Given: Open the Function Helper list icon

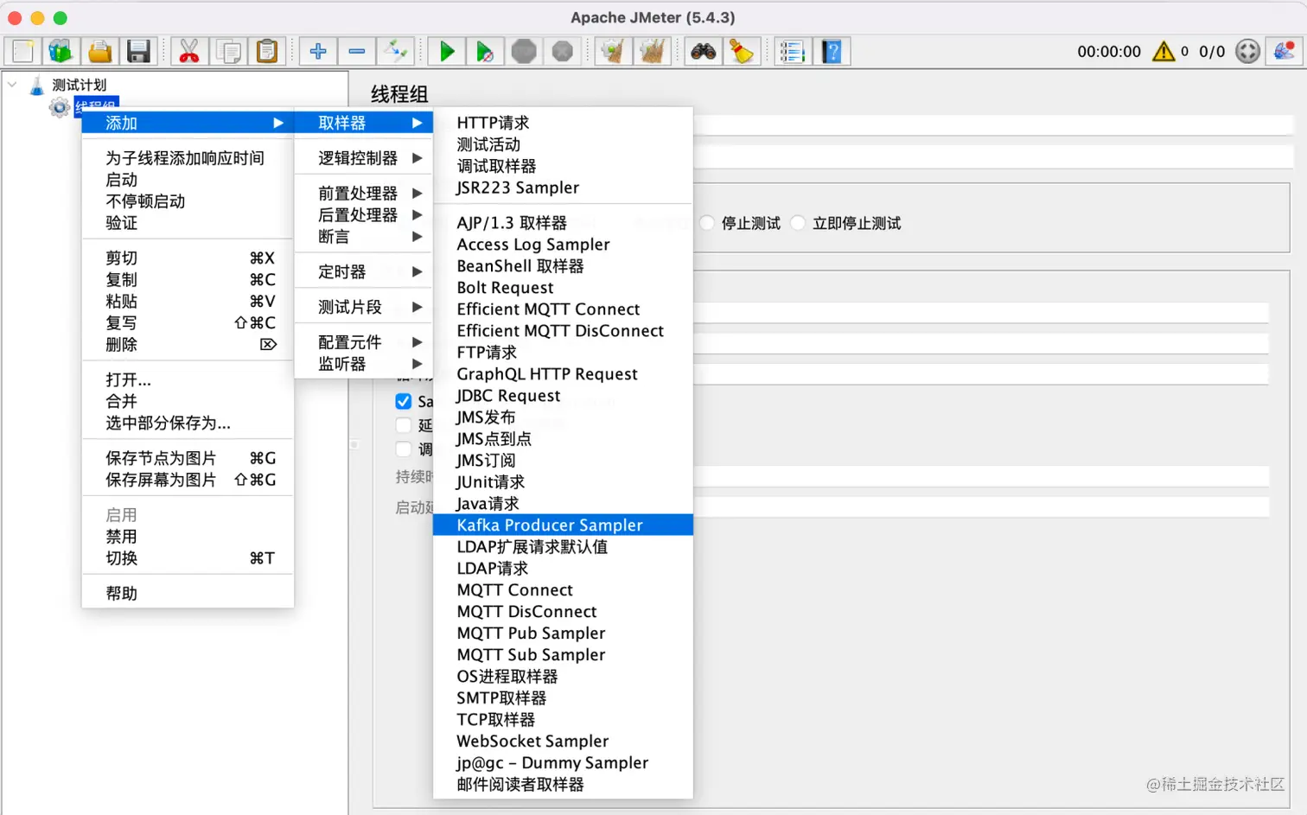Looking at the screenshot, I should click(793, 52).
